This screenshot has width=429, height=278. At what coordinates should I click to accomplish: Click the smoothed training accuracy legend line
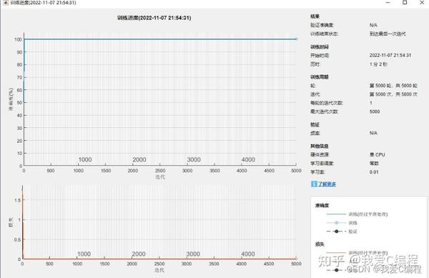tap(336, 214)
